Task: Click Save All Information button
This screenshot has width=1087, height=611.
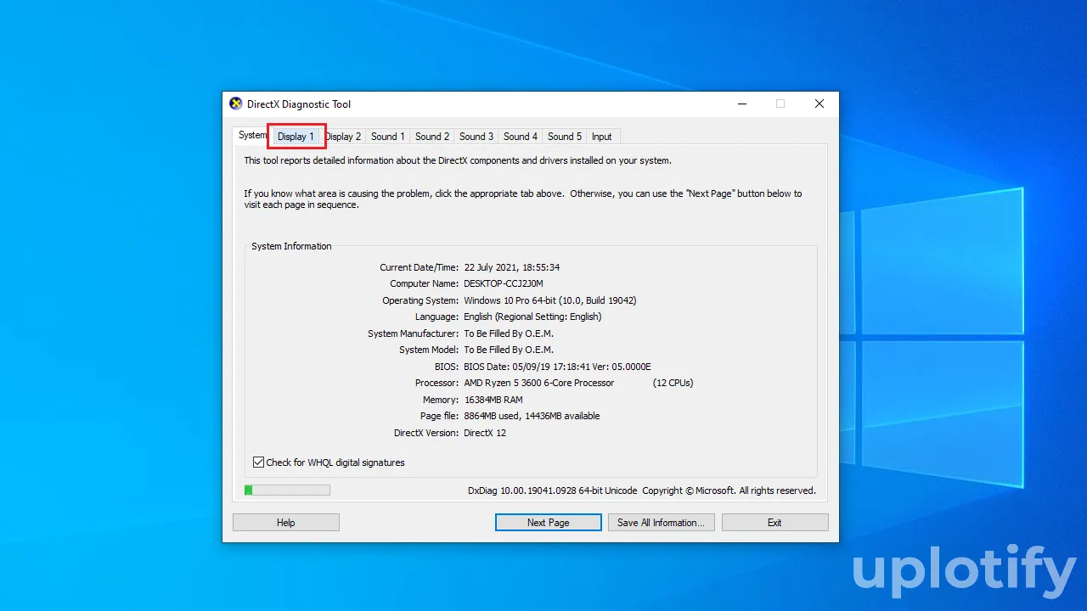Action: [x=662, y=523]
